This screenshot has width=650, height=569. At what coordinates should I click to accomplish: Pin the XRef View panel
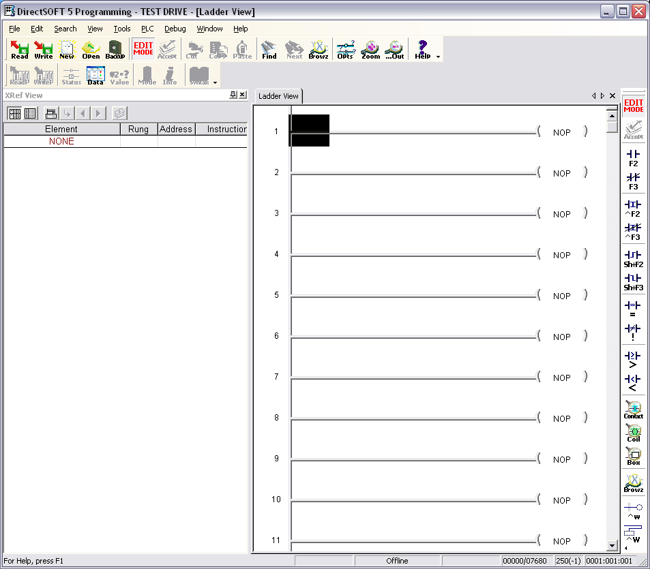pyautogui.click(x=233, y=95)
